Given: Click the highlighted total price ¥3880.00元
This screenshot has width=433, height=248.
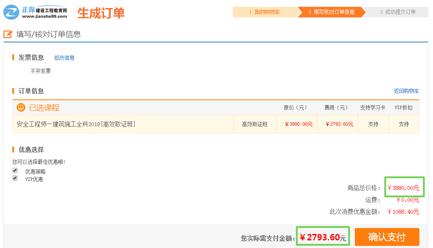Looking at the screenshot, I should (403, 187).
